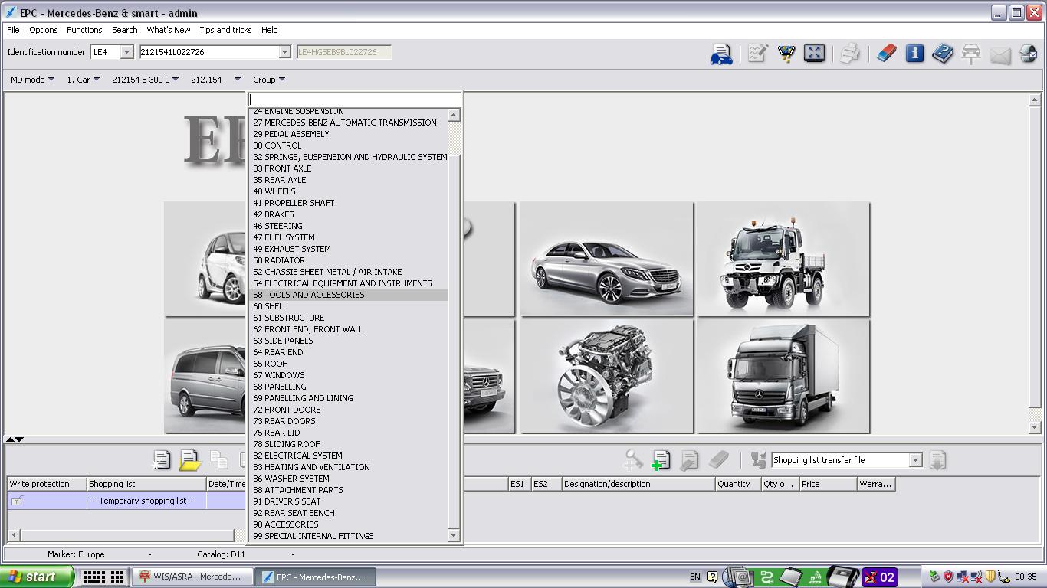Click the group list scrollbar up arrow
The image size is (1047, 588).
point(454,115)
